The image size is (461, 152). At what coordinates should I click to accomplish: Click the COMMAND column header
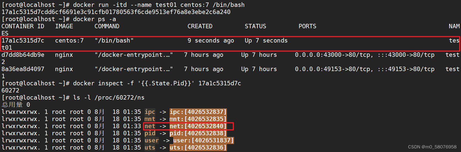[107, 26]
